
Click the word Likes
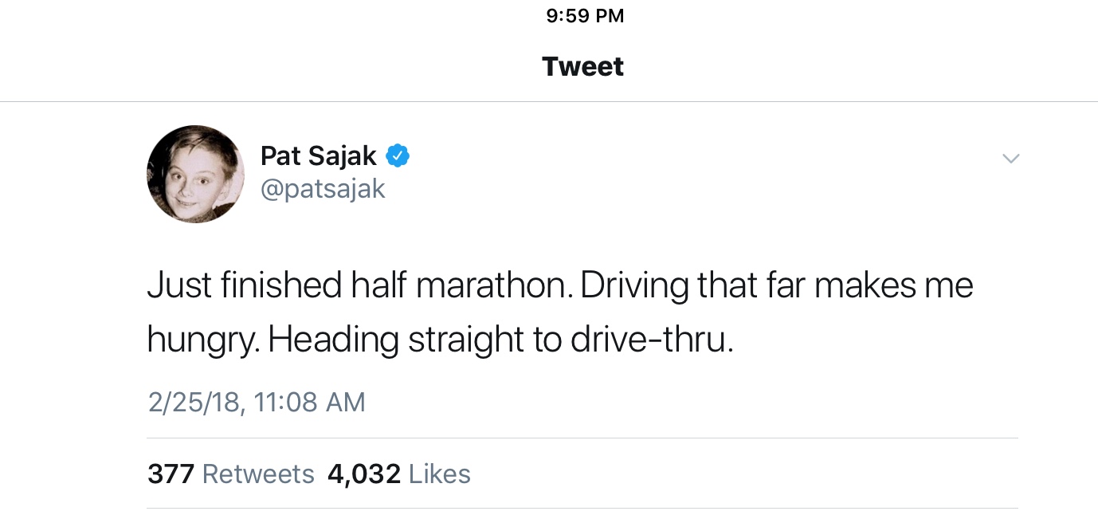[x=439, y=474]
